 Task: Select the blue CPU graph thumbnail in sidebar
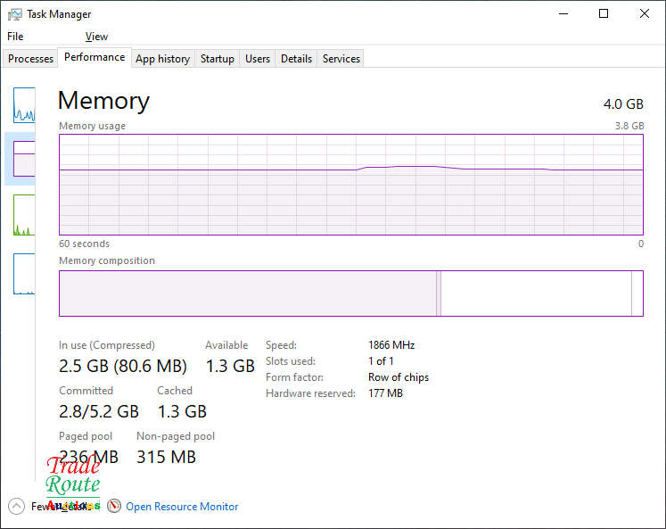24,105
